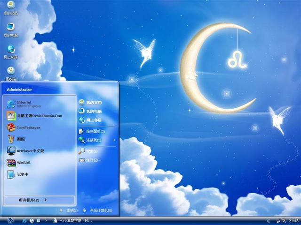Viewport: 301px width, 225px height.
Task: Open 我的文档 in Start menu right pane
Action: coord(93,102)
